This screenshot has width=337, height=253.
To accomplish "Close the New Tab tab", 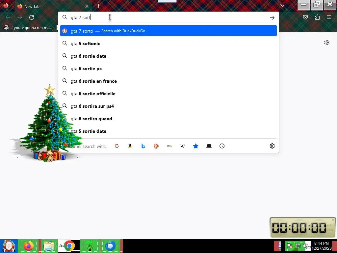I will click(87, 6).
